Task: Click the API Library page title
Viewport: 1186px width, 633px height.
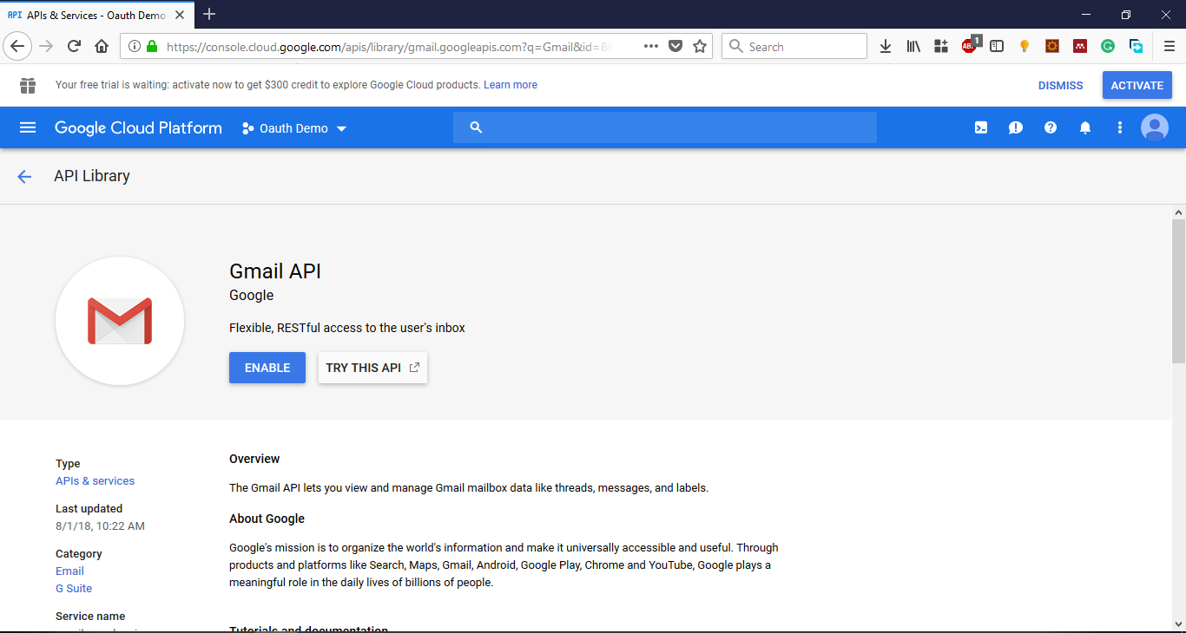Action: [x=92, y=176]
